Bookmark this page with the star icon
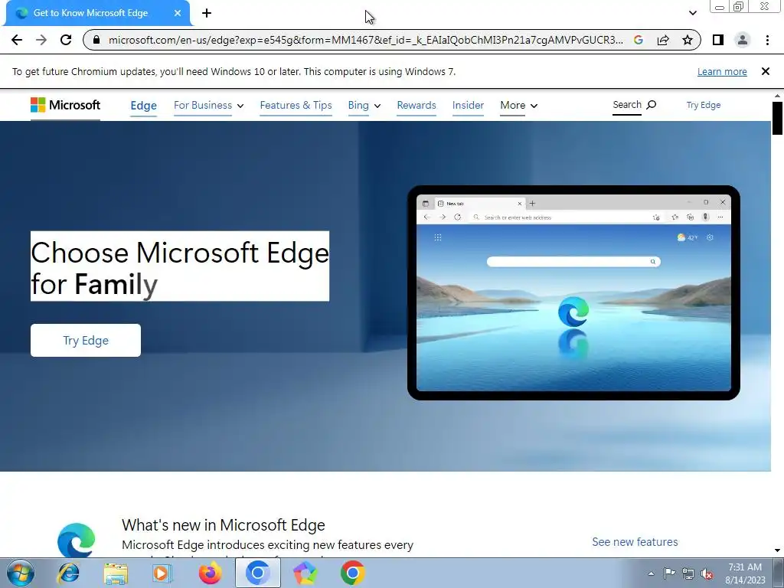784x588 pixels. (688, 40)
